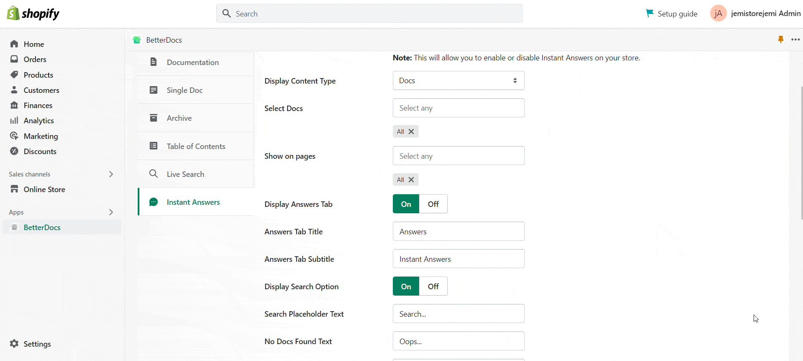Click the search magnifier icon in top bar
The height and width of the screenshot is (361, 803).
pos(227,14)
